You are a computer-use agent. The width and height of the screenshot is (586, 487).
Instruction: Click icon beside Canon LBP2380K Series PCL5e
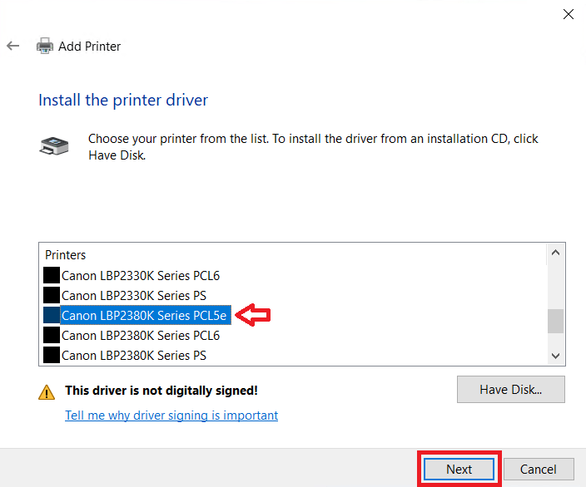(52, 315)
